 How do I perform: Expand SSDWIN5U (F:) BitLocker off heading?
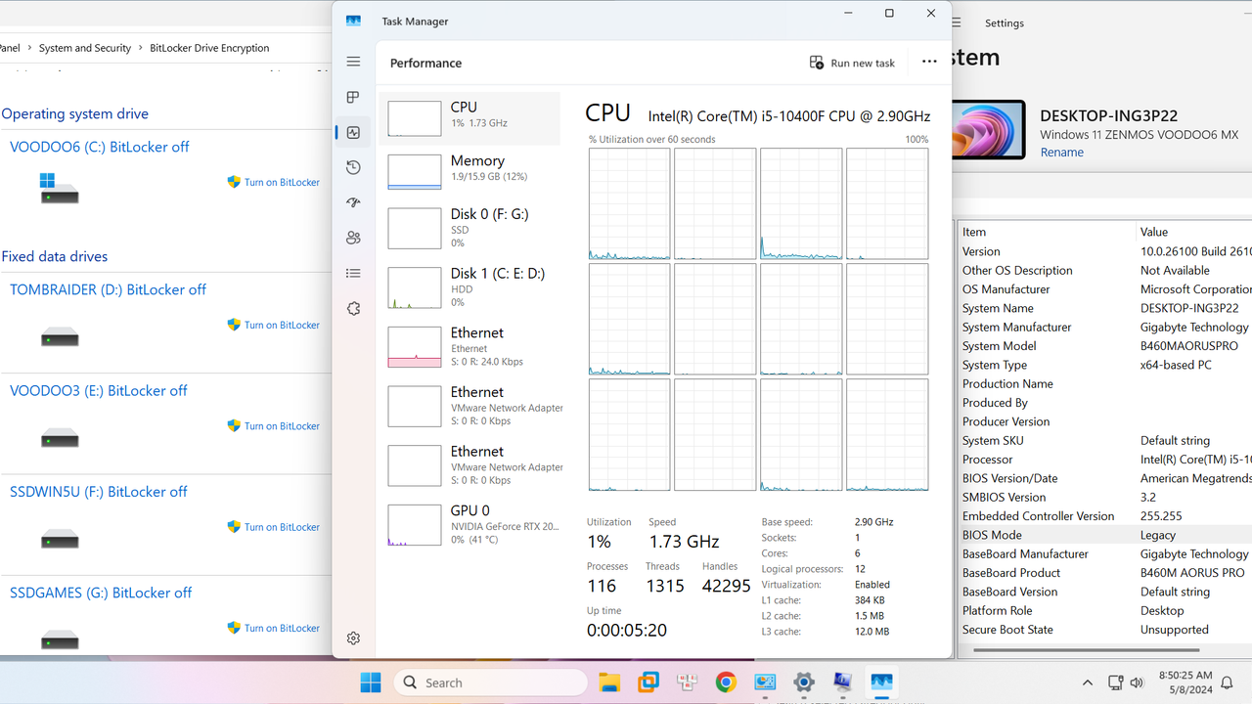click(x=98, y=492)
